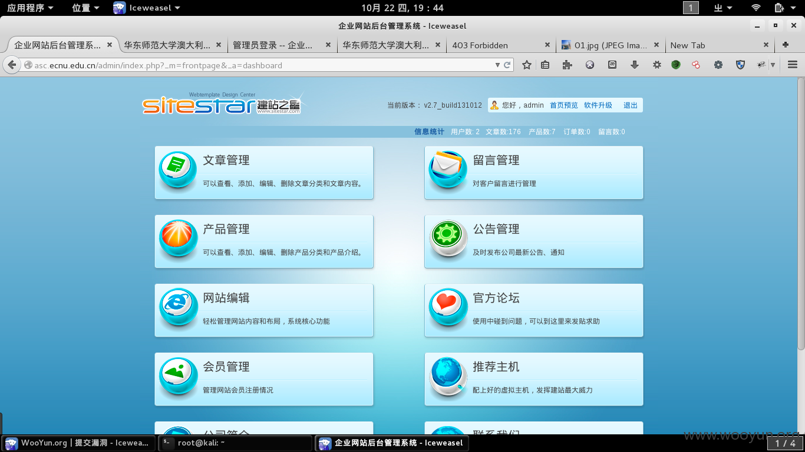Open a new tab with plus button
The width and height of the screenshot is (805, 452).
pos(786,45)
